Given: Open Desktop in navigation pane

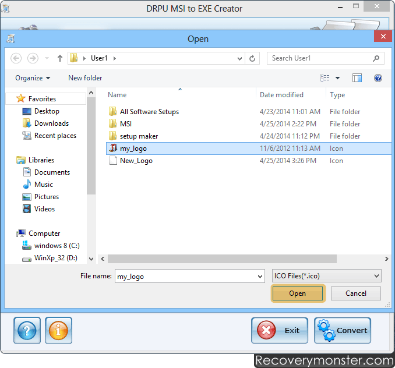Looking at the screenshot, I should point(47,111).
